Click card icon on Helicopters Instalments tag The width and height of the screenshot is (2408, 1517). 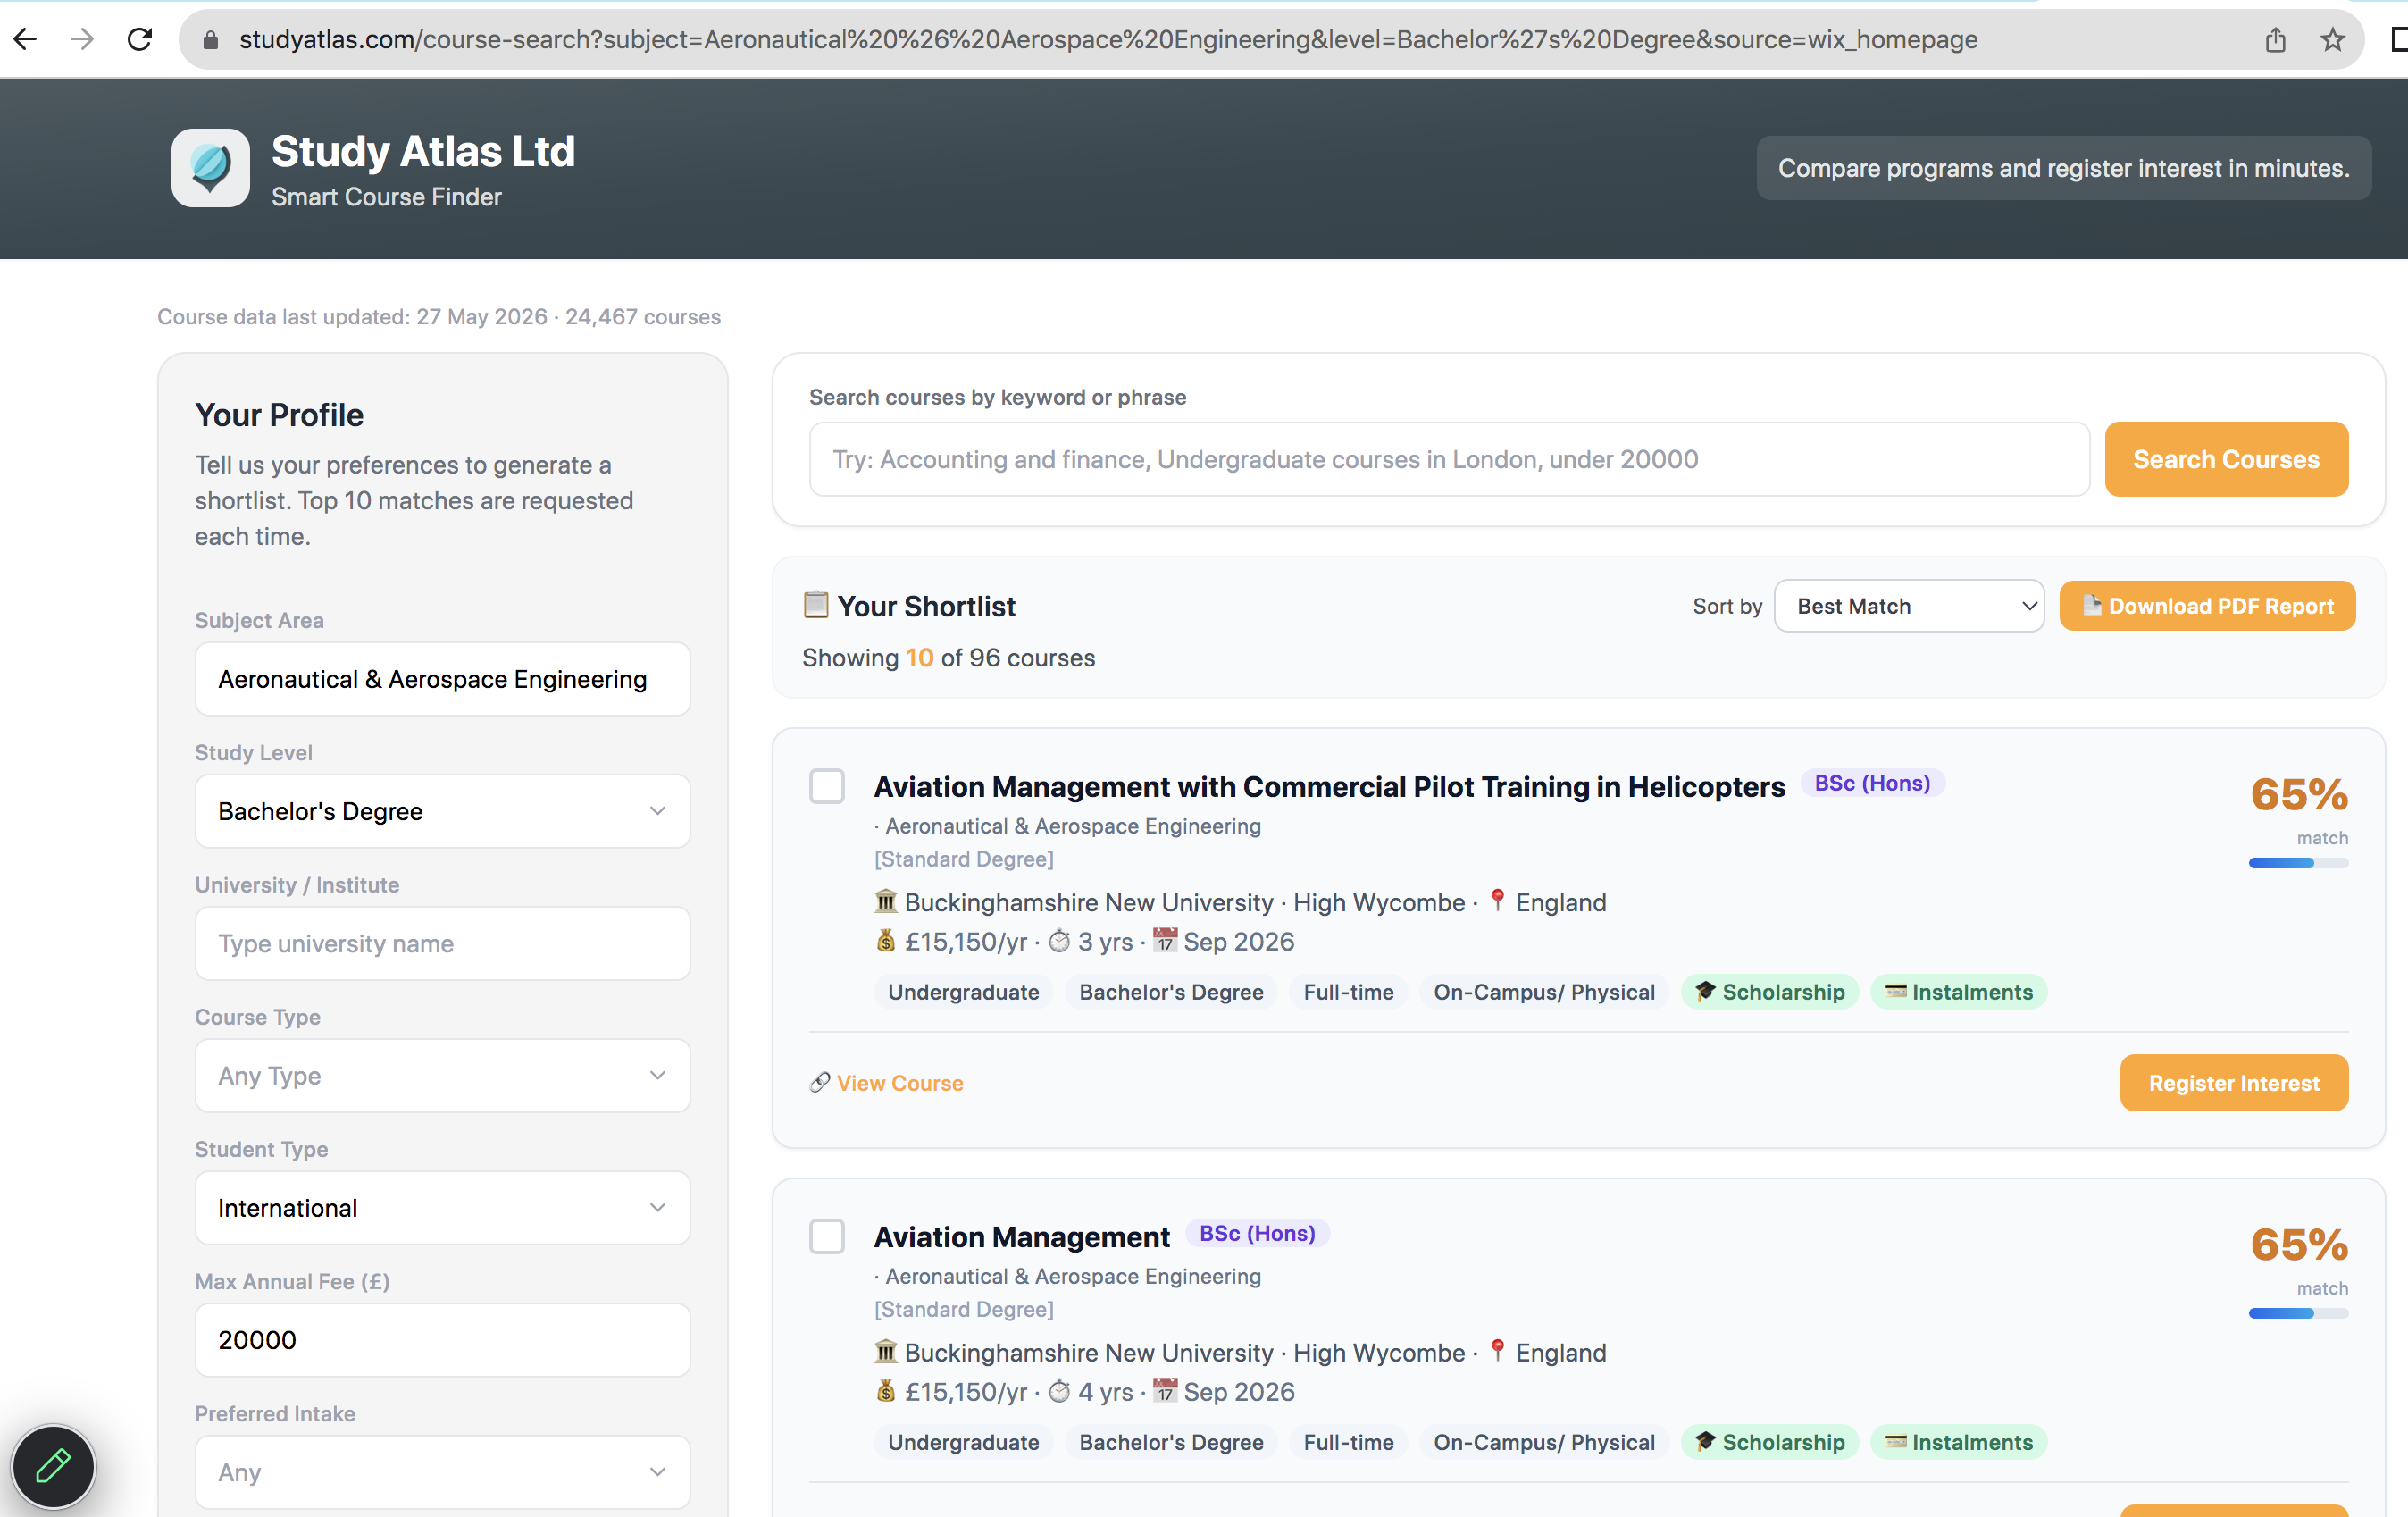click(x=1895, y=991)
